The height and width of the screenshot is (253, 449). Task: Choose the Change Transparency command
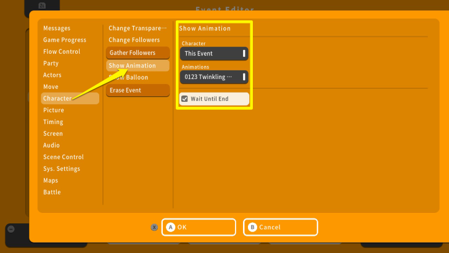click(138, 28)
